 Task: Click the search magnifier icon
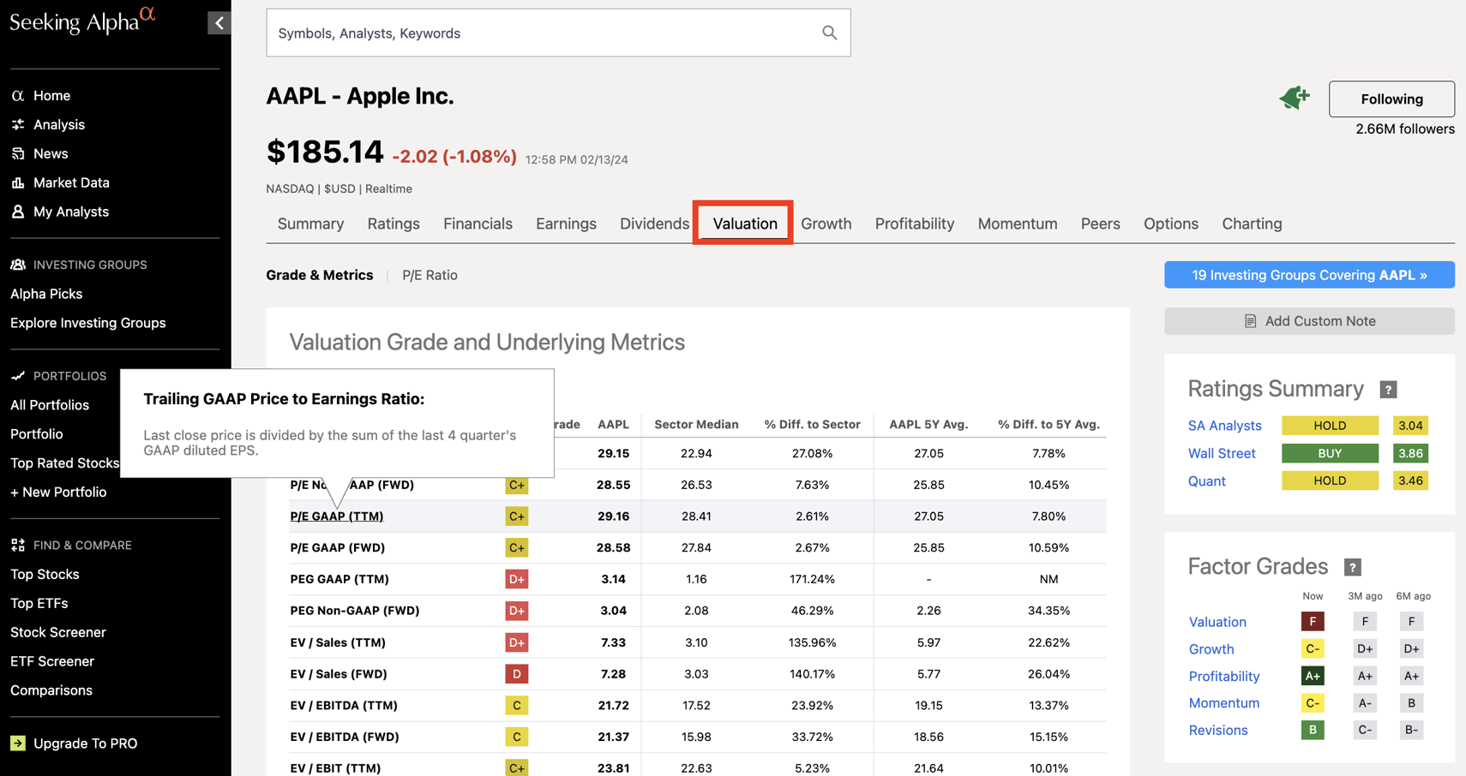click(x=828, y=32)
